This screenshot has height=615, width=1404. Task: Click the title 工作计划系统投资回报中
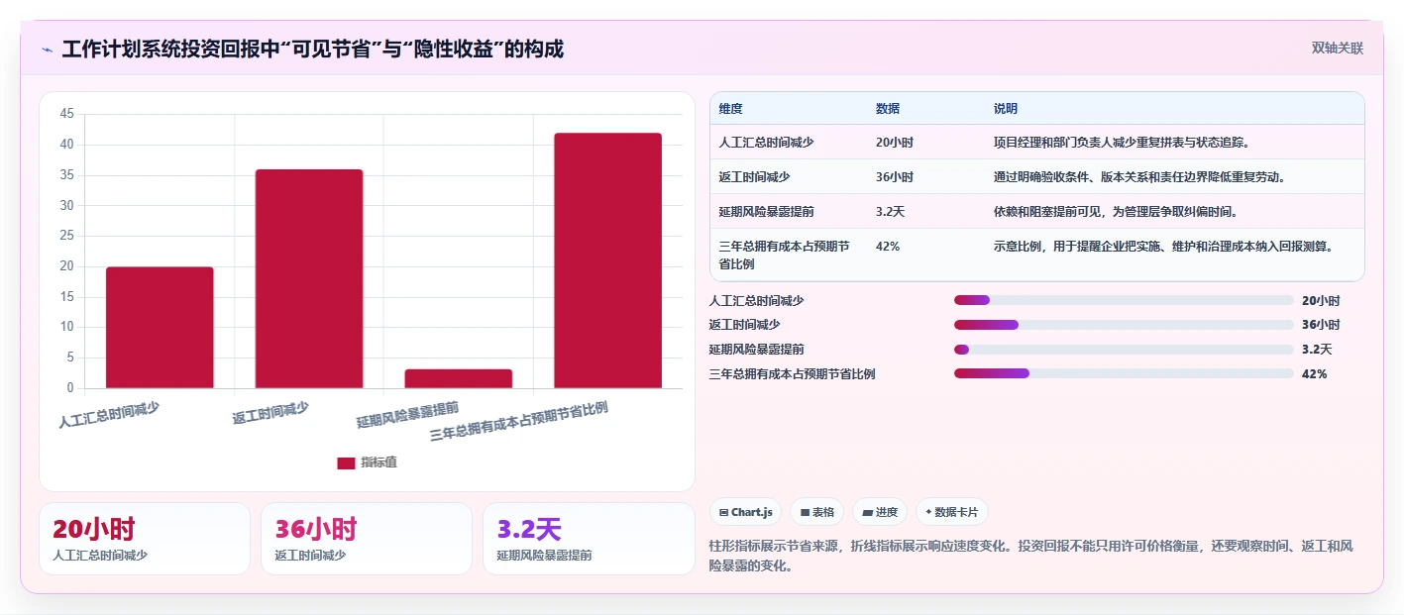[x=313, y=50]
